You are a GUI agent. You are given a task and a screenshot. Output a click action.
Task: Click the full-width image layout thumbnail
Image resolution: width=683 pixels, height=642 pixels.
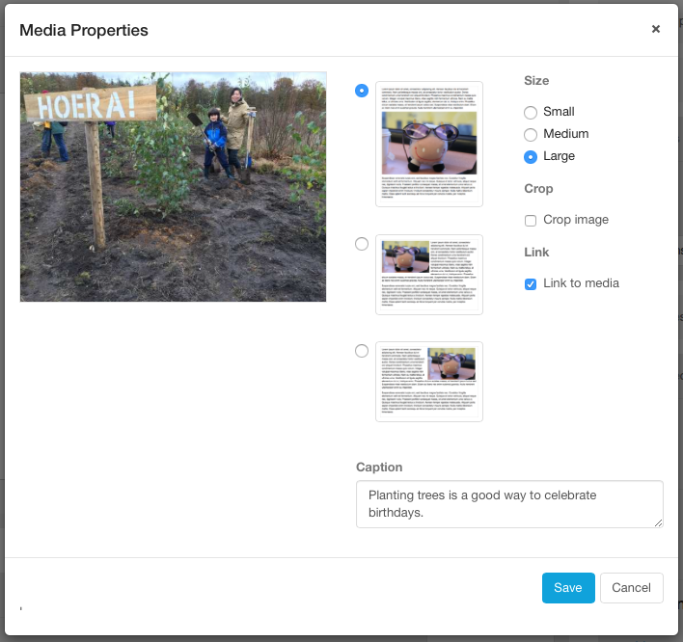click(429, 144)
